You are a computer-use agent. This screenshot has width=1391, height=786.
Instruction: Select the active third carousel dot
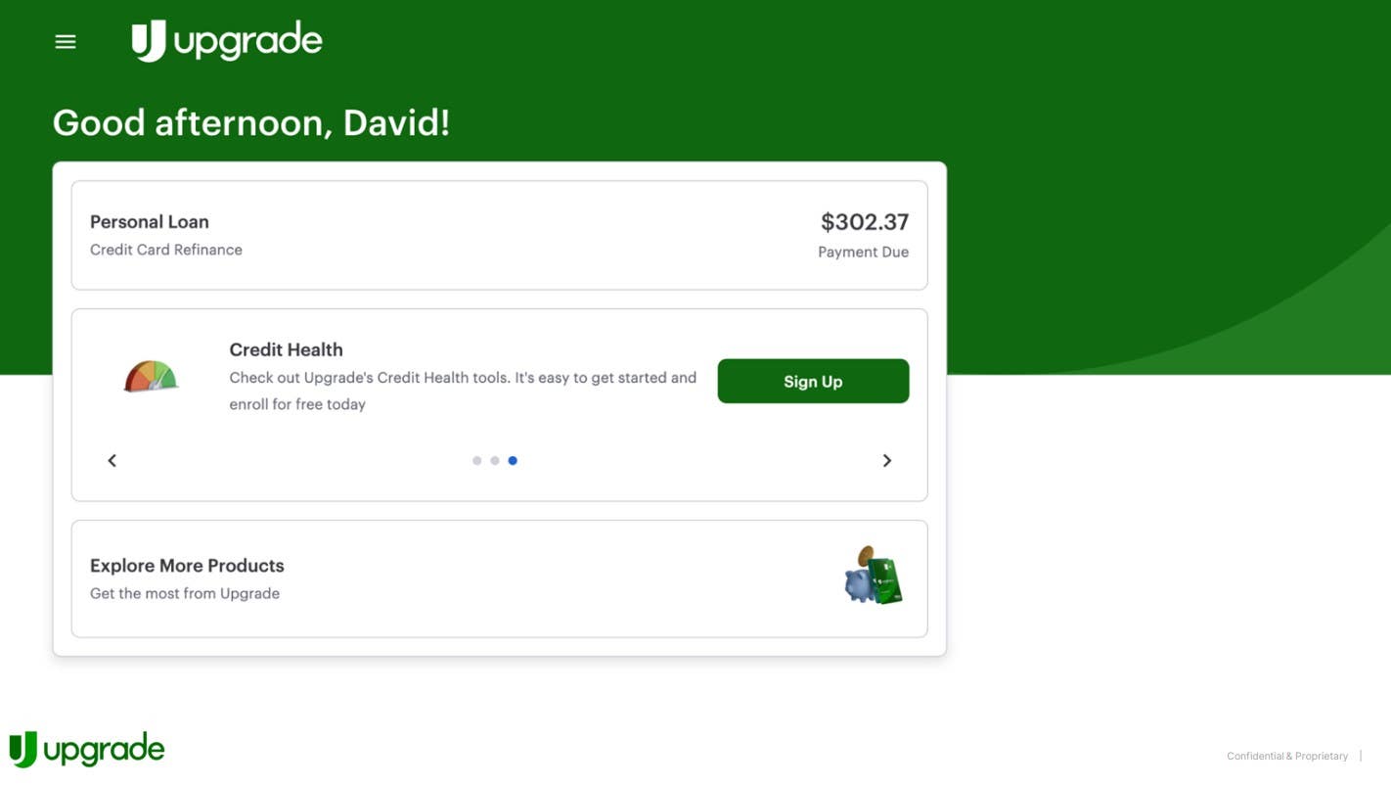(x=513, y=460)
